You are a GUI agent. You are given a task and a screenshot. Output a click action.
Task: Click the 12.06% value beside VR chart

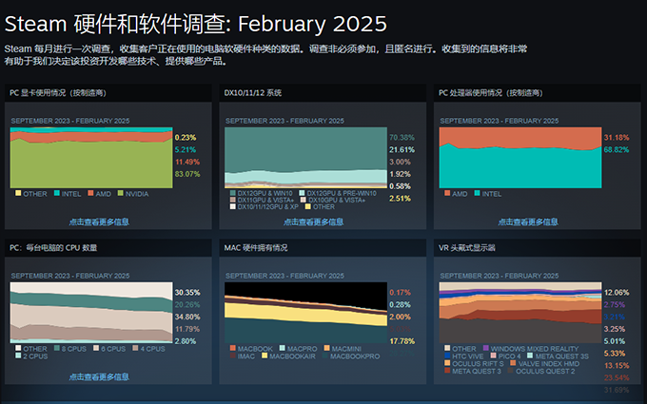pyautogui.click(x=617, y=292)
